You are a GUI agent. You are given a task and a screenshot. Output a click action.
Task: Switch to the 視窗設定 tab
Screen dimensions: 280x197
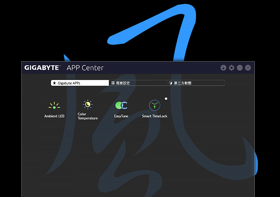point(138,83)
